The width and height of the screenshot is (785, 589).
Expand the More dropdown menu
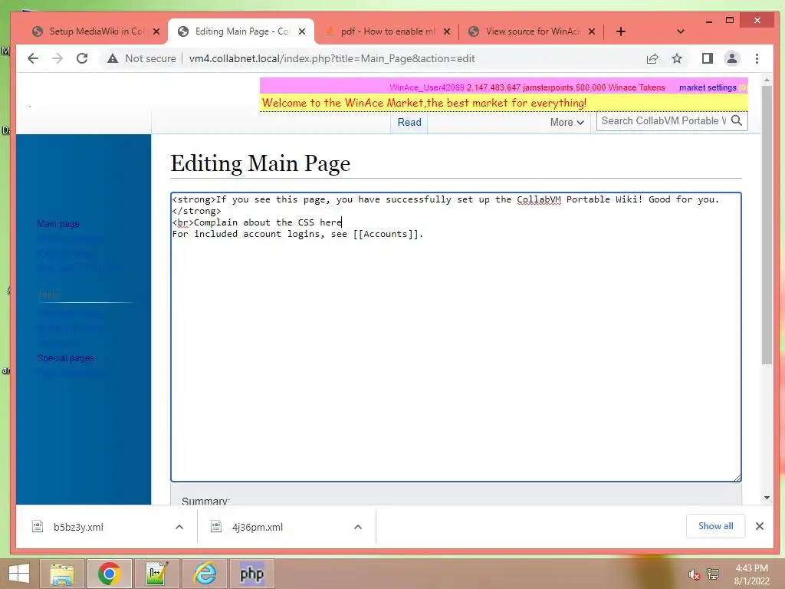(567, 122)
